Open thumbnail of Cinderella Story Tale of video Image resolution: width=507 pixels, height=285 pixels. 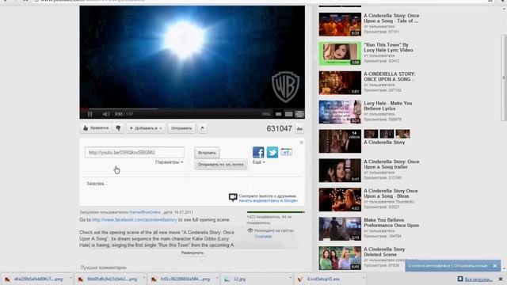pyautogui.click(x=340, y=25)
